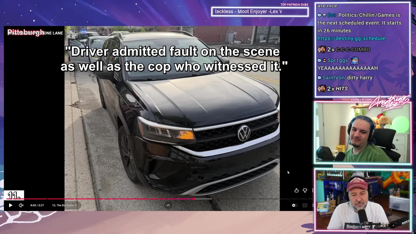Unmute the video with the speaker icon

tap(21, 205)
